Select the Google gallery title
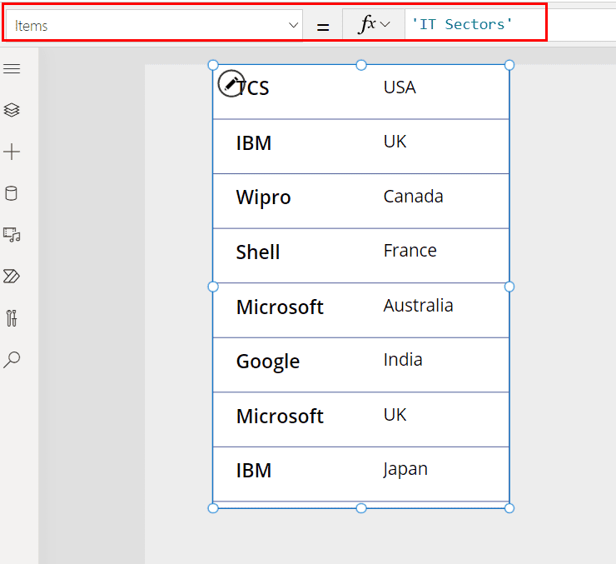Image resolution: width=616 pixels, height=564 pixels. point(268,362)
